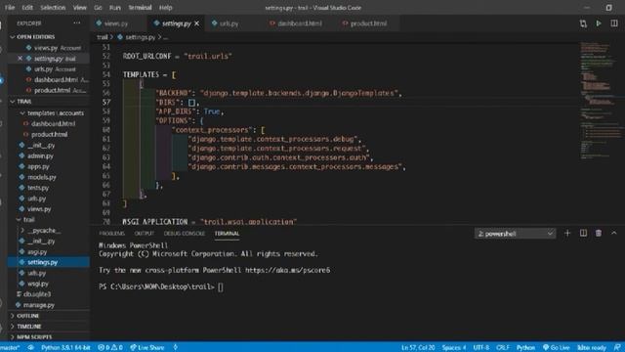The image size is (625, 352).
Task: Run Python file with the play icon
Action: [599, 23]
